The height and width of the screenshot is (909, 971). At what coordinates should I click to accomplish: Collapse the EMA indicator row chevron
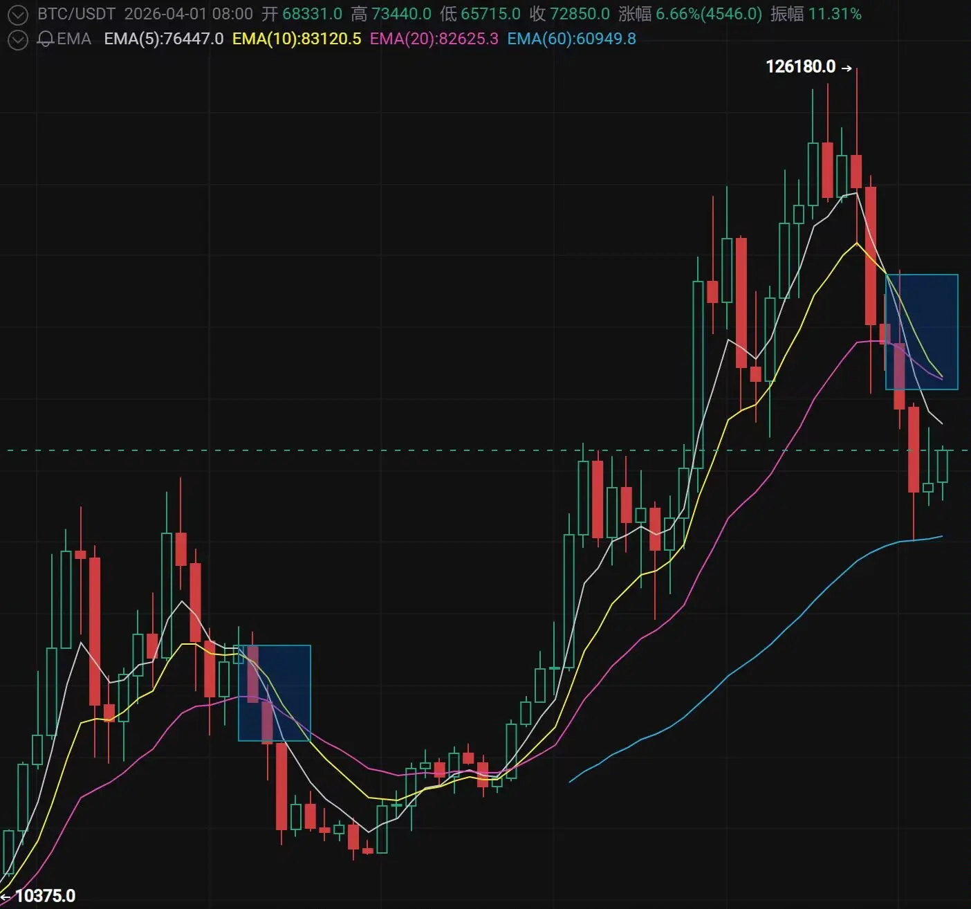[17, 39]
